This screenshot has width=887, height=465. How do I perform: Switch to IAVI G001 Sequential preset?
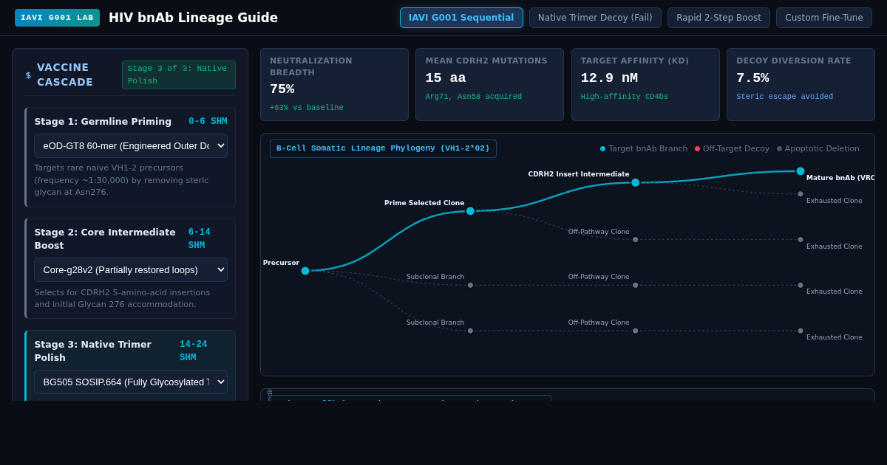coord(461,18)
